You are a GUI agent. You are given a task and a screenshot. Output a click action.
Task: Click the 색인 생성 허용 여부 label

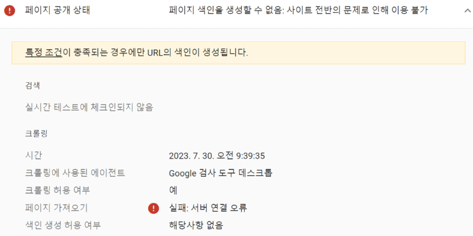coord(63,225)
